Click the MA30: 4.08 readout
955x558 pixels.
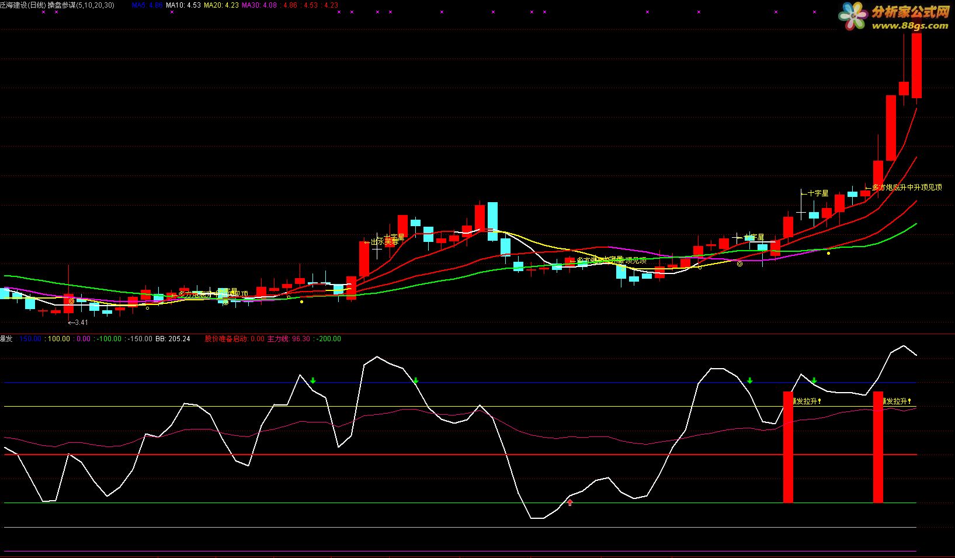(259, 5)
